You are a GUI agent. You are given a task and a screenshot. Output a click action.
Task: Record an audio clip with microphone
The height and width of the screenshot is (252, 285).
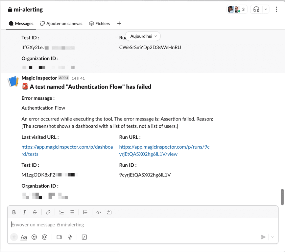70,237
